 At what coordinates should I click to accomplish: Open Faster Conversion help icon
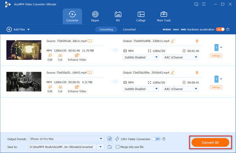point(164,139)
